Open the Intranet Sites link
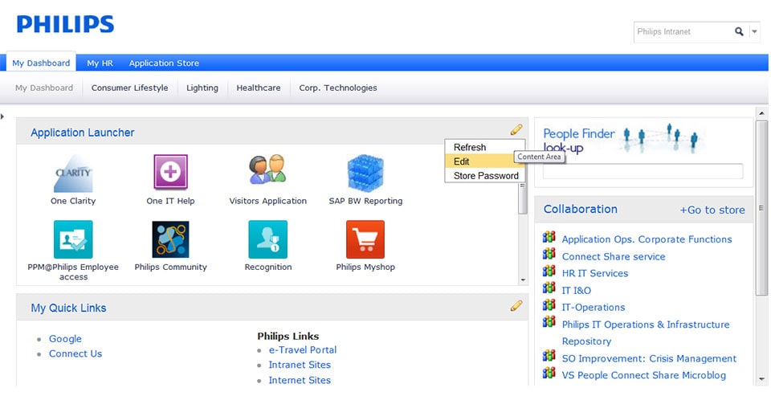The height and width of the screenshot is (396, 771). [300, 365]
